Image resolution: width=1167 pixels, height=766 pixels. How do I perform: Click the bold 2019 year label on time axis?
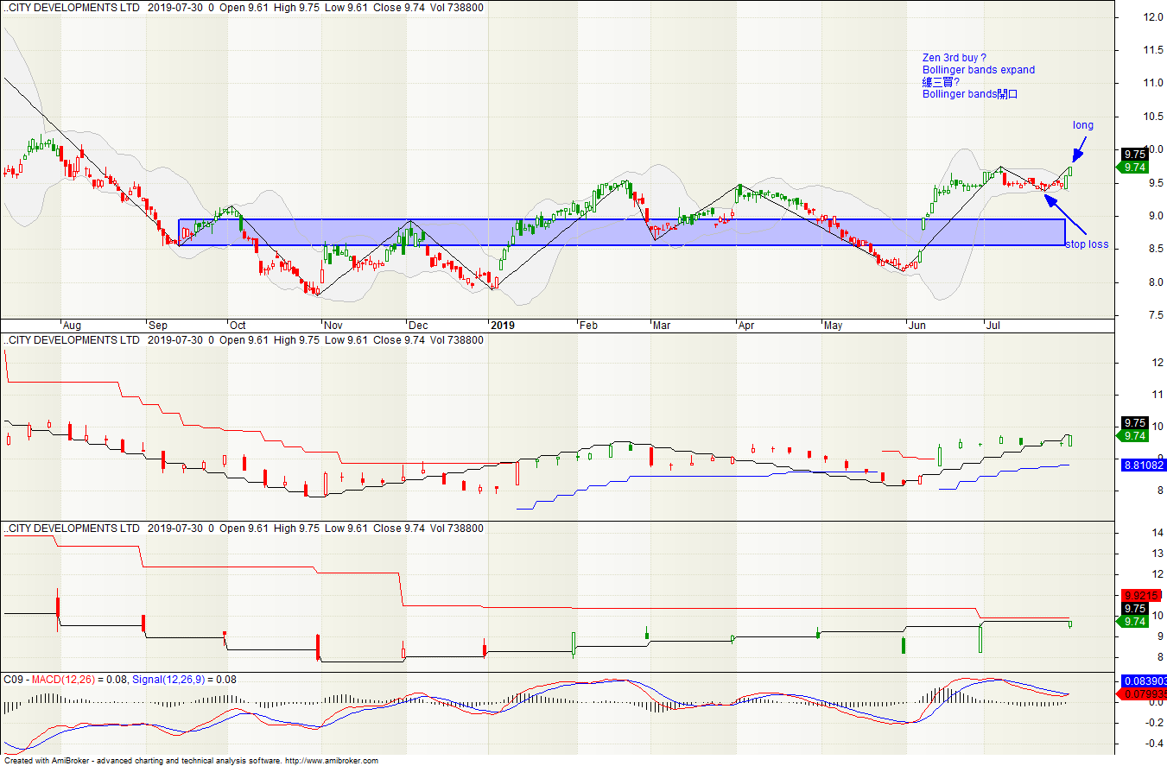(x=502, y=326)
